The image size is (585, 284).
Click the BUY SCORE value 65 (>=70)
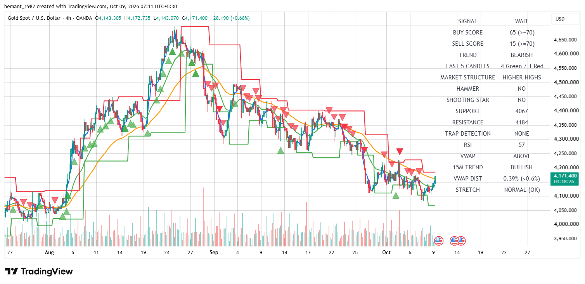(522, 33)
